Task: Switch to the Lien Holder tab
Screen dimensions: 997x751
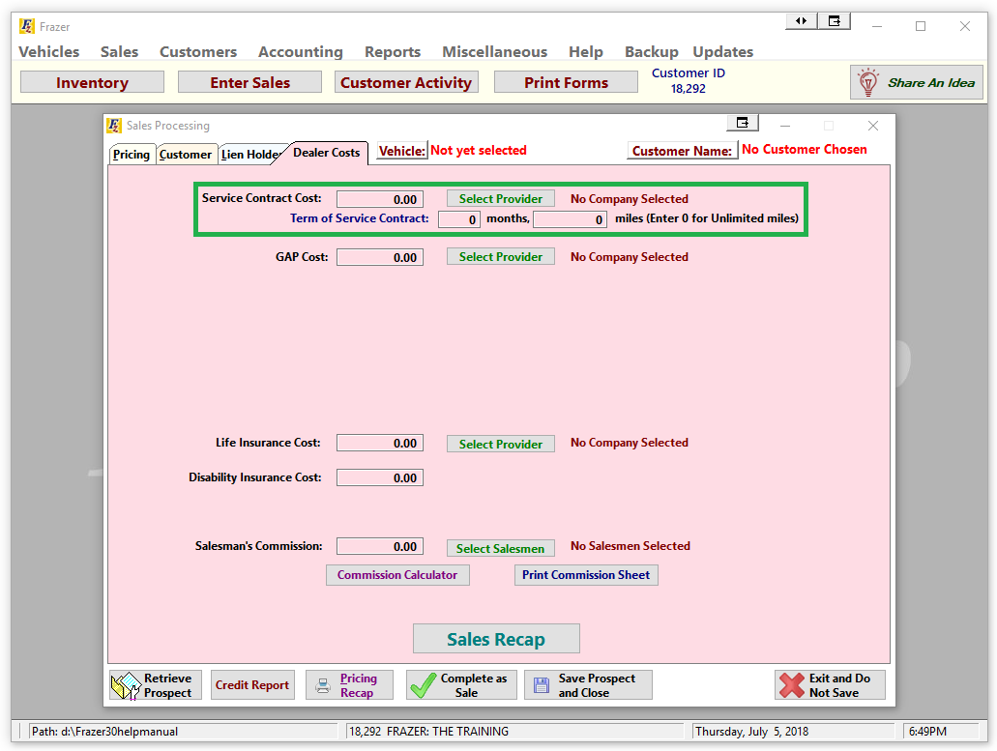Action: 249,155
